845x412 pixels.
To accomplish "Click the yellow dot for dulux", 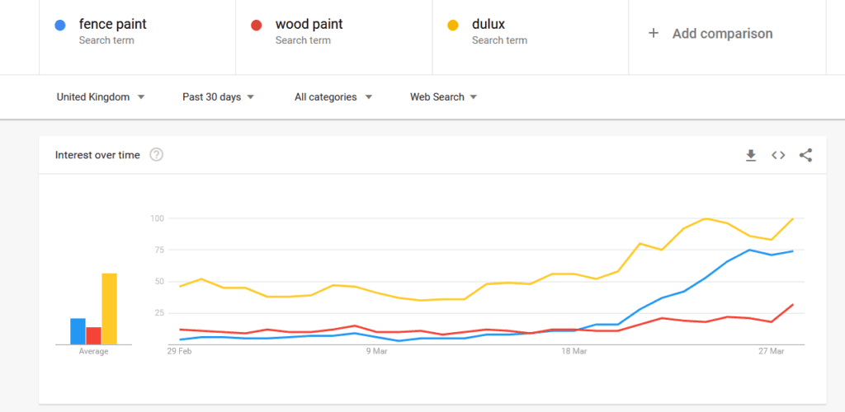I will pos(452,26).
